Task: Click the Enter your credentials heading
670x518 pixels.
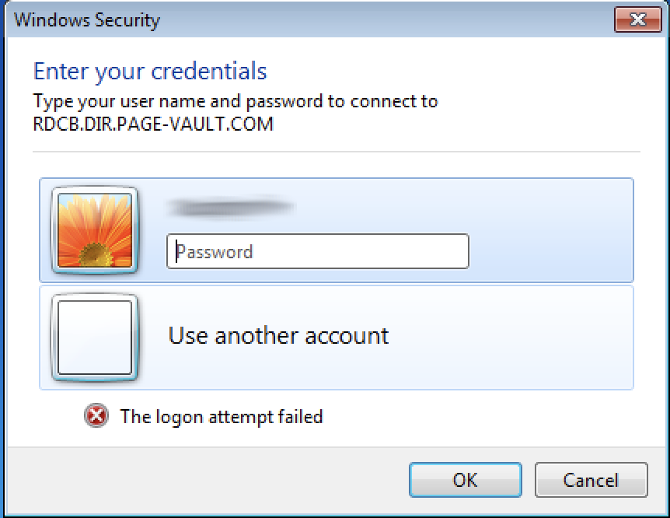Action: coord(150,72)
